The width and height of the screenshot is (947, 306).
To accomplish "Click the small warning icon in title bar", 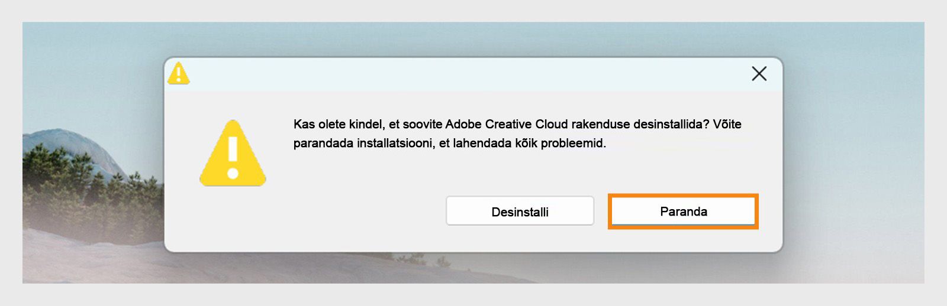I will point(178,74).
